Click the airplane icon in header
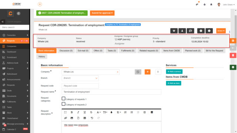The image size is (237, 133). [x=204, y=4]
